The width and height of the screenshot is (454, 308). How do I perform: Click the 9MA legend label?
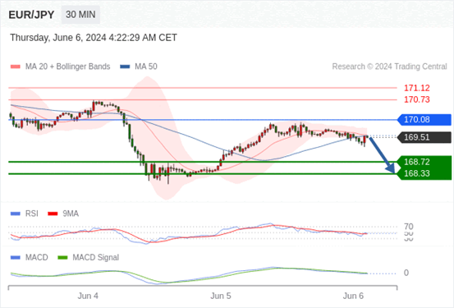pos(71,214)
